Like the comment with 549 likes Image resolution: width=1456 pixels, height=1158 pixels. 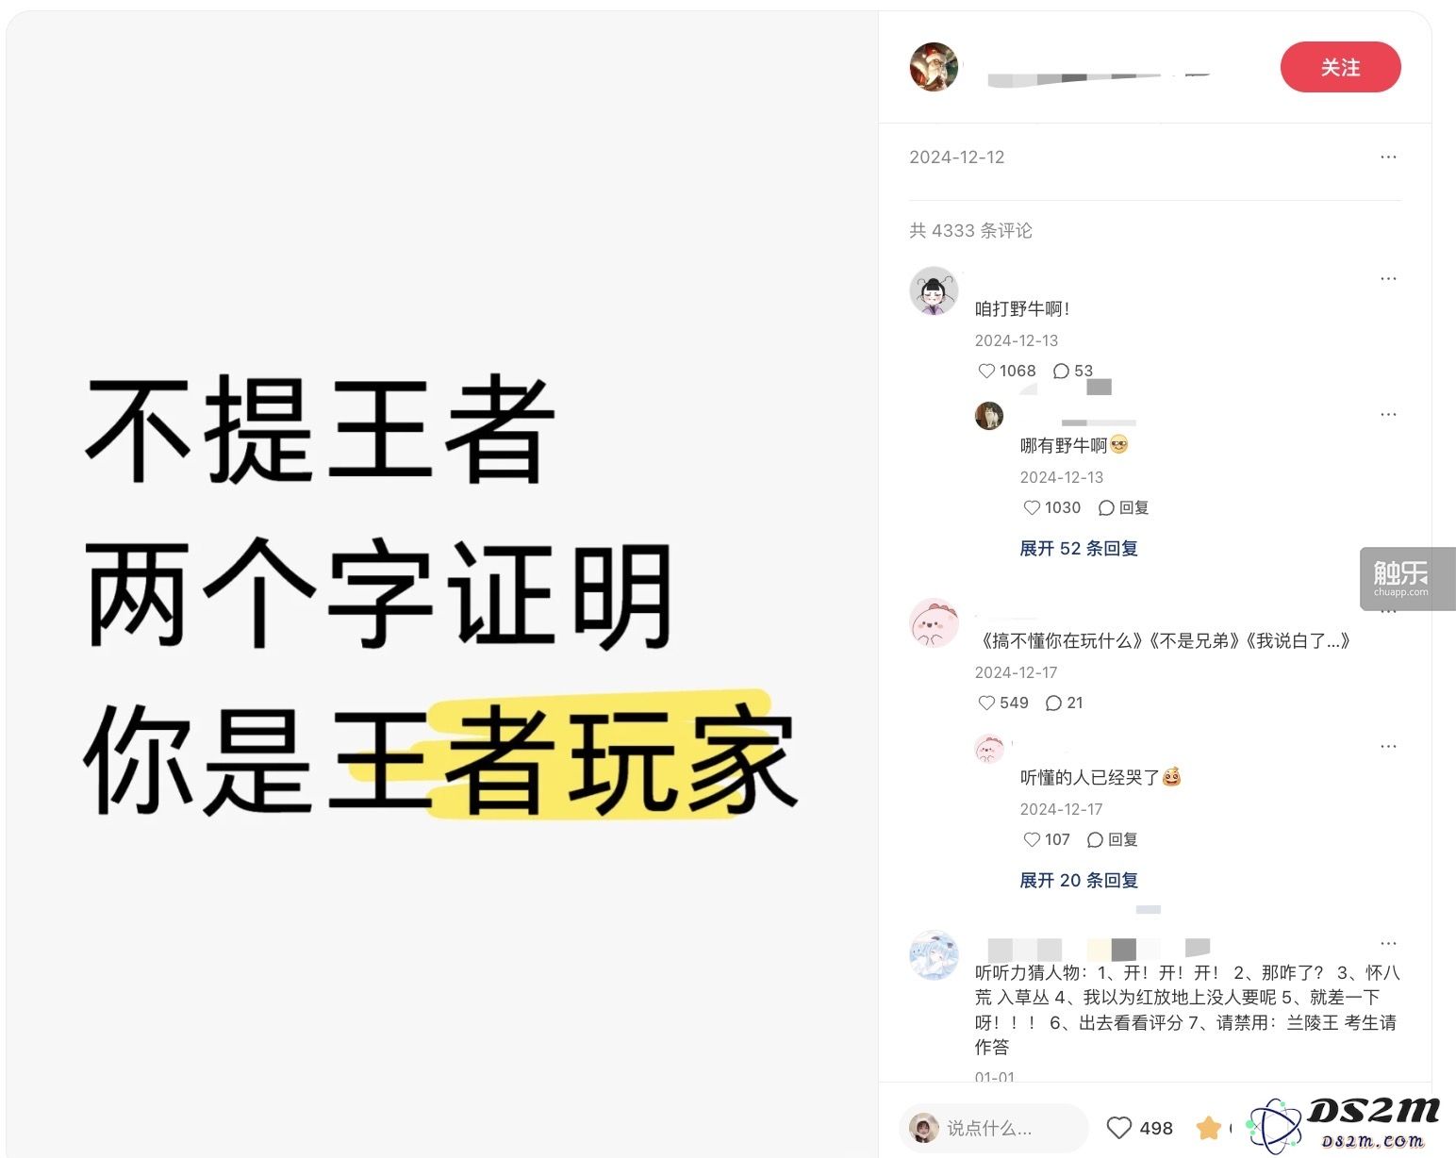point(1003,703)
